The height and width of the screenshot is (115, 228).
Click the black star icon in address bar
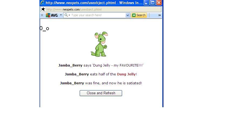[43, 9]
